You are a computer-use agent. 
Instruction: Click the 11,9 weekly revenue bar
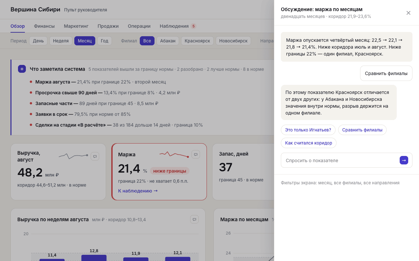136,259
